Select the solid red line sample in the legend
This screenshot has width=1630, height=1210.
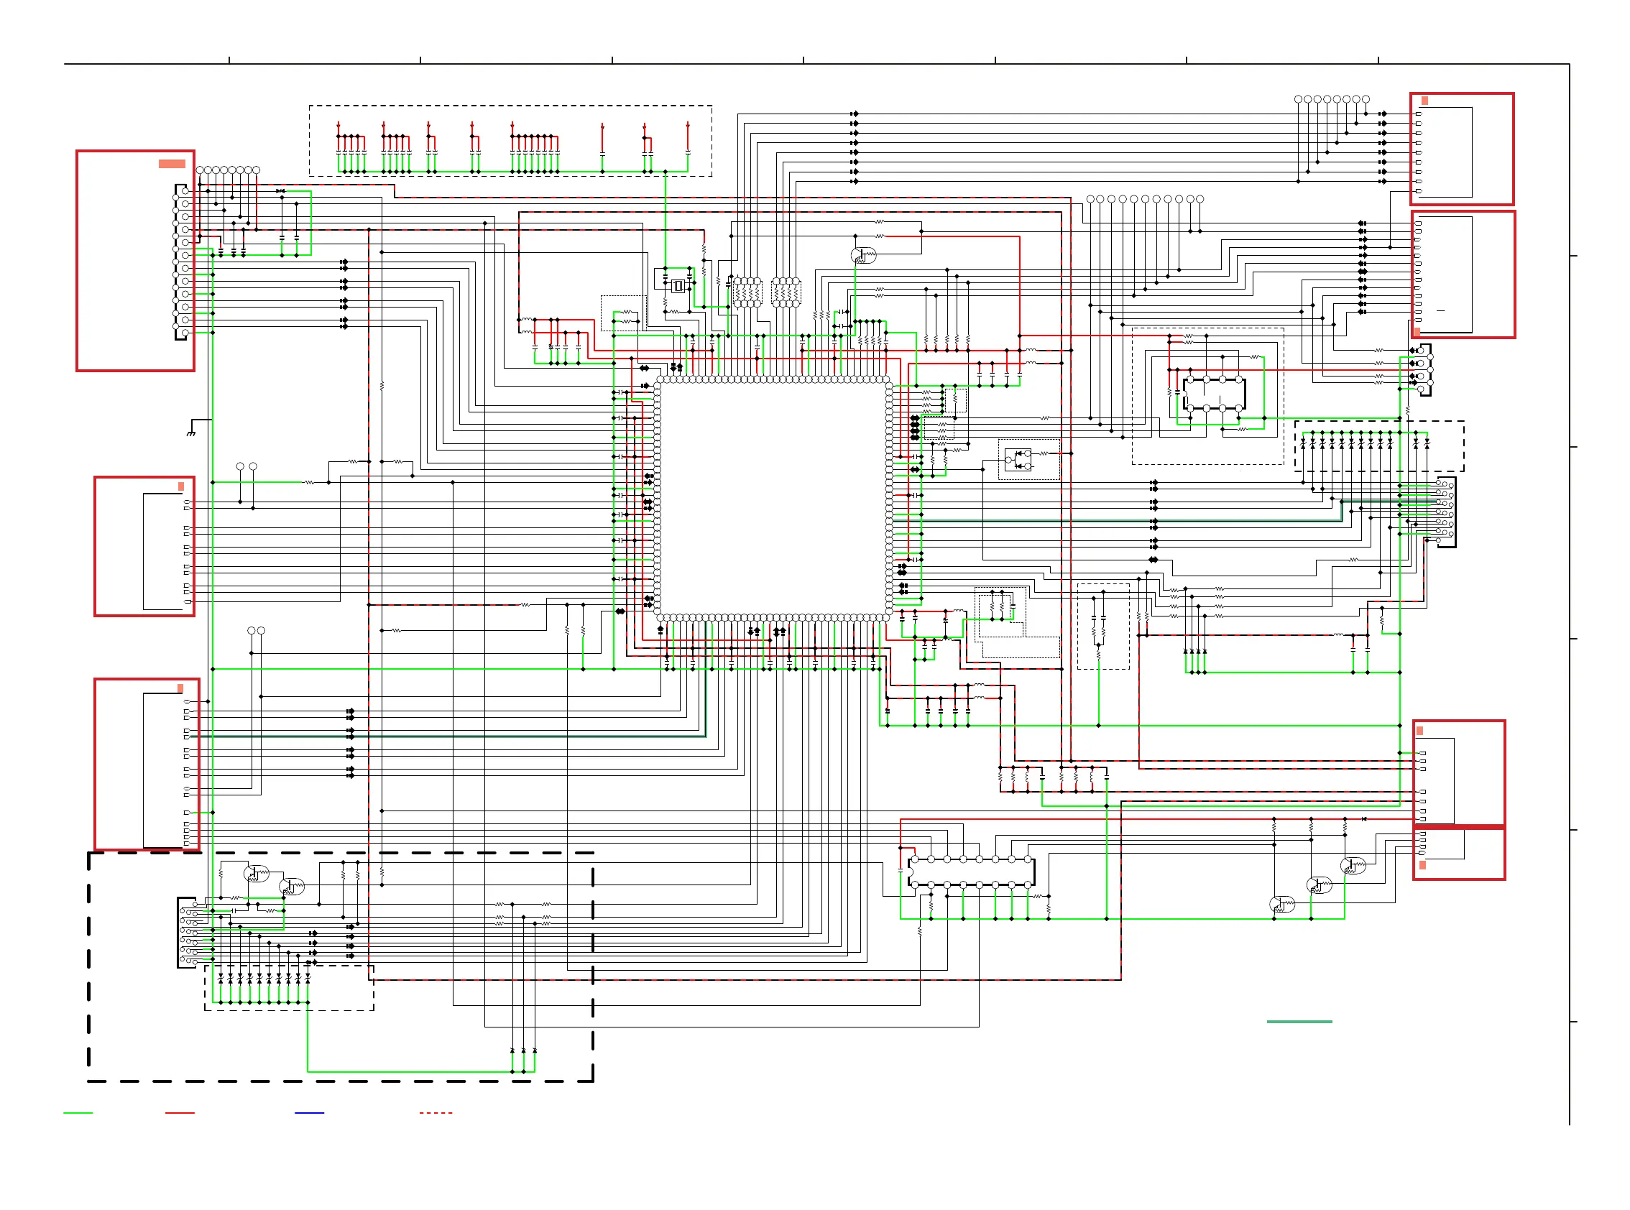point(180,1113)
